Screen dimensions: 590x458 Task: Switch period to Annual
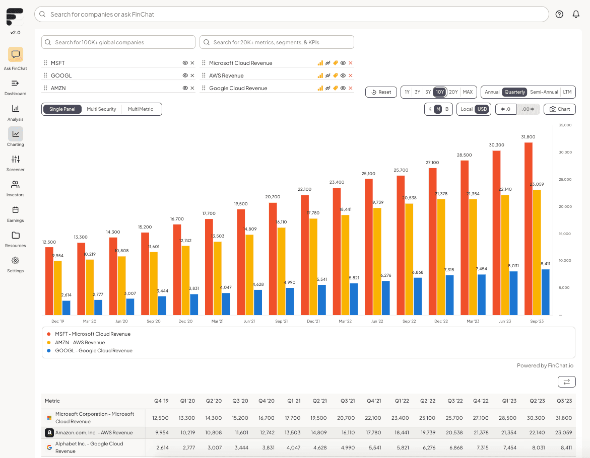pos(492,92)
